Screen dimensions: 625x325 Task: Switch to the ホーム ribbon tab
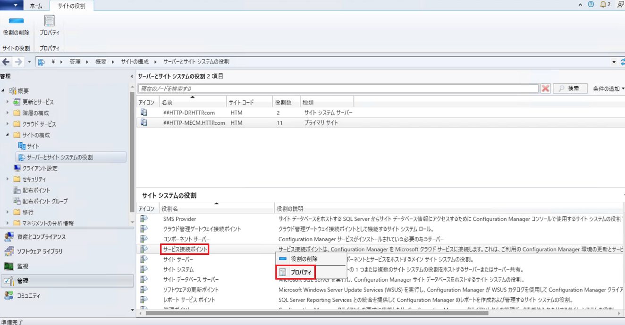[x=36, y=6]
